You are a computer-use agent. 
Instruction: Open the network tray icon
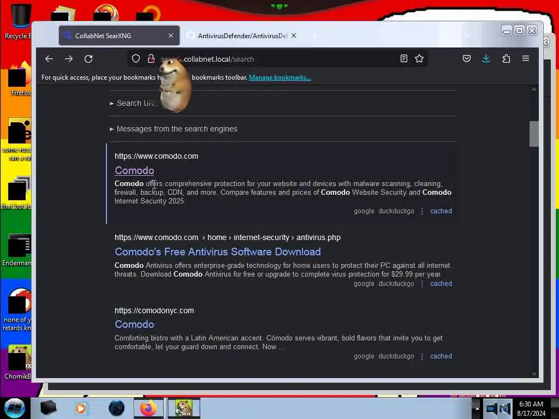(x=492, y=409)
